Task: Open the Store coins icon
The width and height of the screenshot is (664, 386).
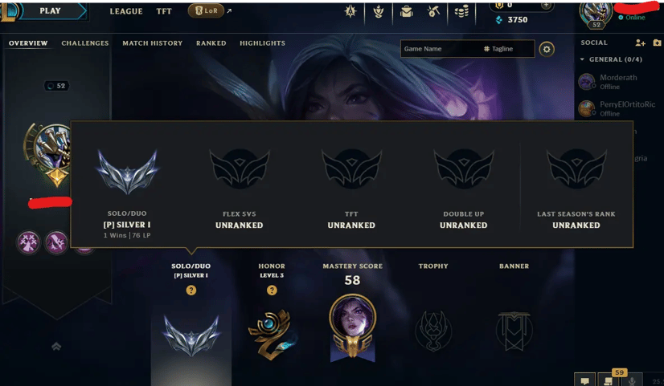Action: coord(461,11)
